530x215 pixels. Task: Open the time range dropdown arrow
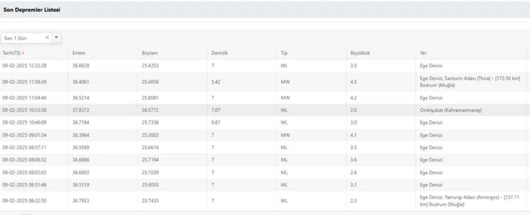point(56,38)
